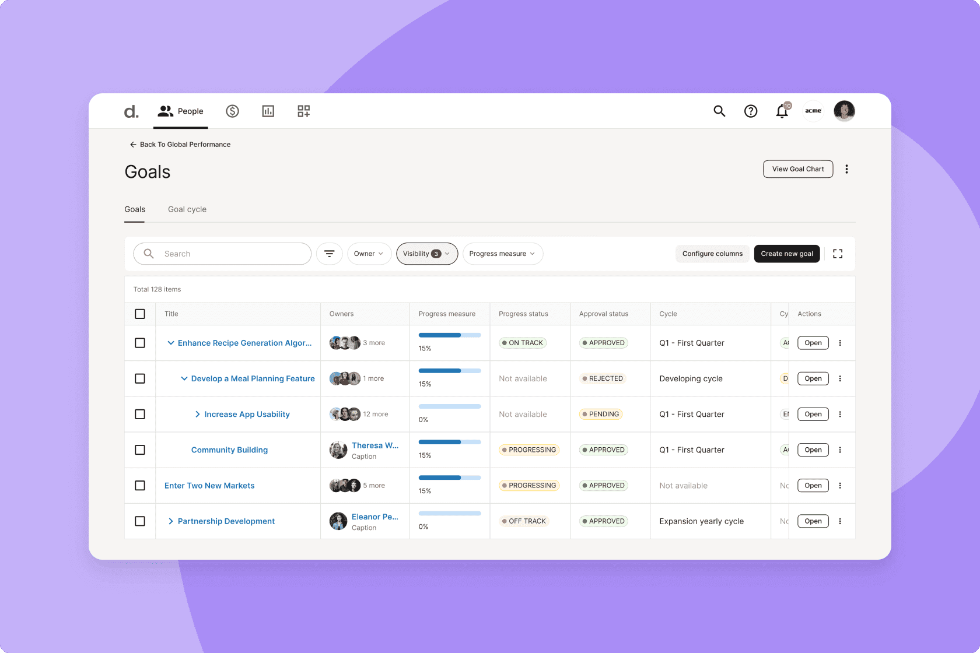980x653 pixels.
Task: Open the help question mark icon
Action: [x=751, y=111]
